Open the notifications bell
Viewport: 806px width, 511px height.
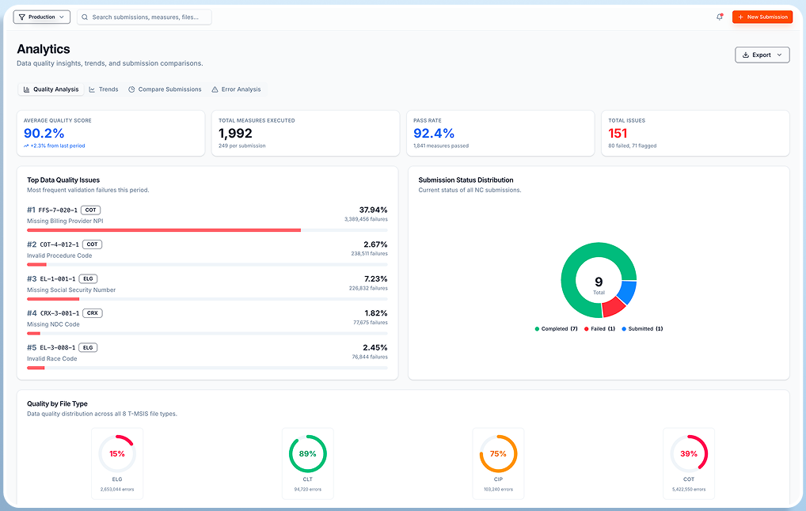(x=720, y=17)
